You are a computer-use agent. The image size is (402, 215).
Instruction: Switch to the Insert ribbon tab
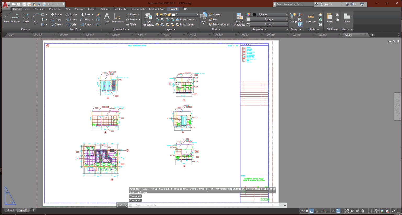click(x=27, y=9)
